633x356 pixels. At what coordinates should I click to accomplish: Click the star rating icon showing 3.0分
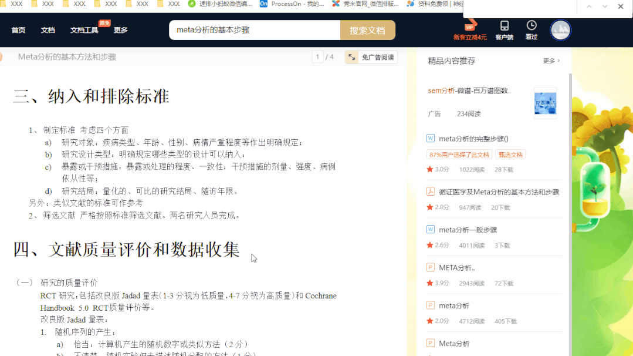pos(429,169)
